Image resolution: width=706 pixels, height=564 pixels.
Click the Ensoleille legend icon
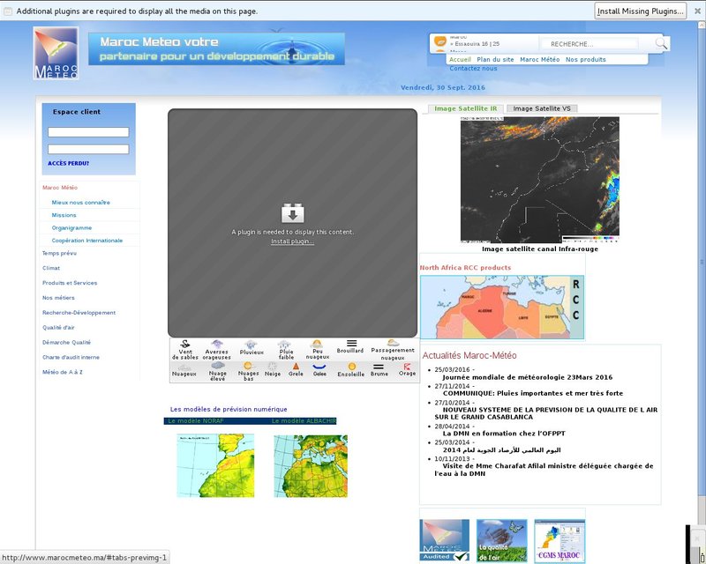tap(351, 367)
